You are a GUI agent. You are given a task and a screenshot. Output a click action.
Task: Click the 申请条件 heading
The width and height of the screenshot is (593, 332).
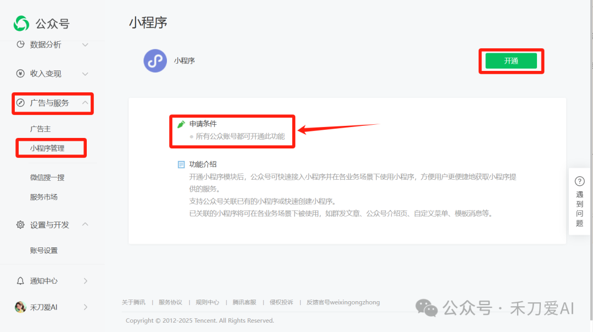point(203,124)
